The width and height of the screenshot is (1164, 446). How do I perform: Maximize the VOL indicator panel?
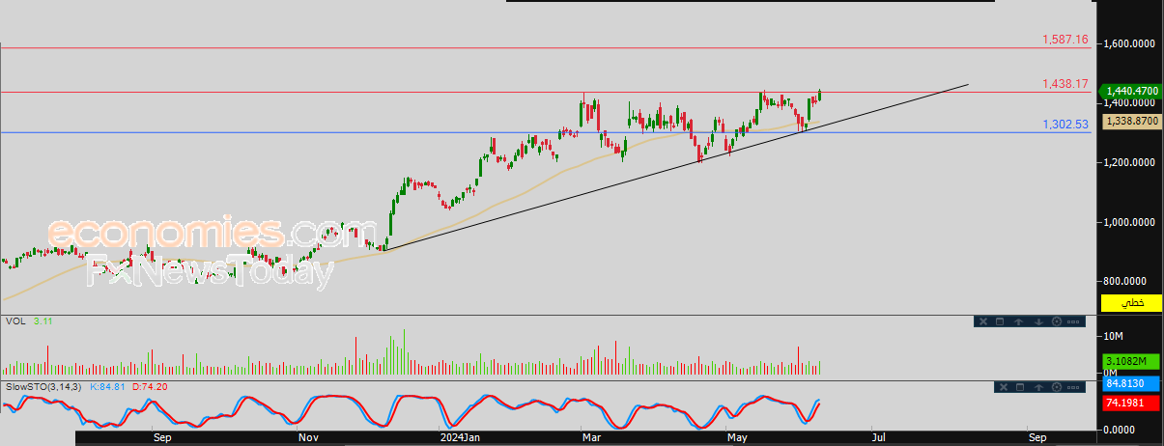coord(1001,321)
